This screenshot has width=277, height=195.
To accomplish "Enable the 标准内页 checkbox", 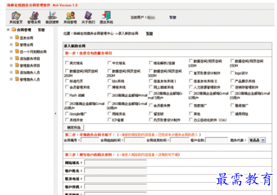I will [x=67, y=81].
